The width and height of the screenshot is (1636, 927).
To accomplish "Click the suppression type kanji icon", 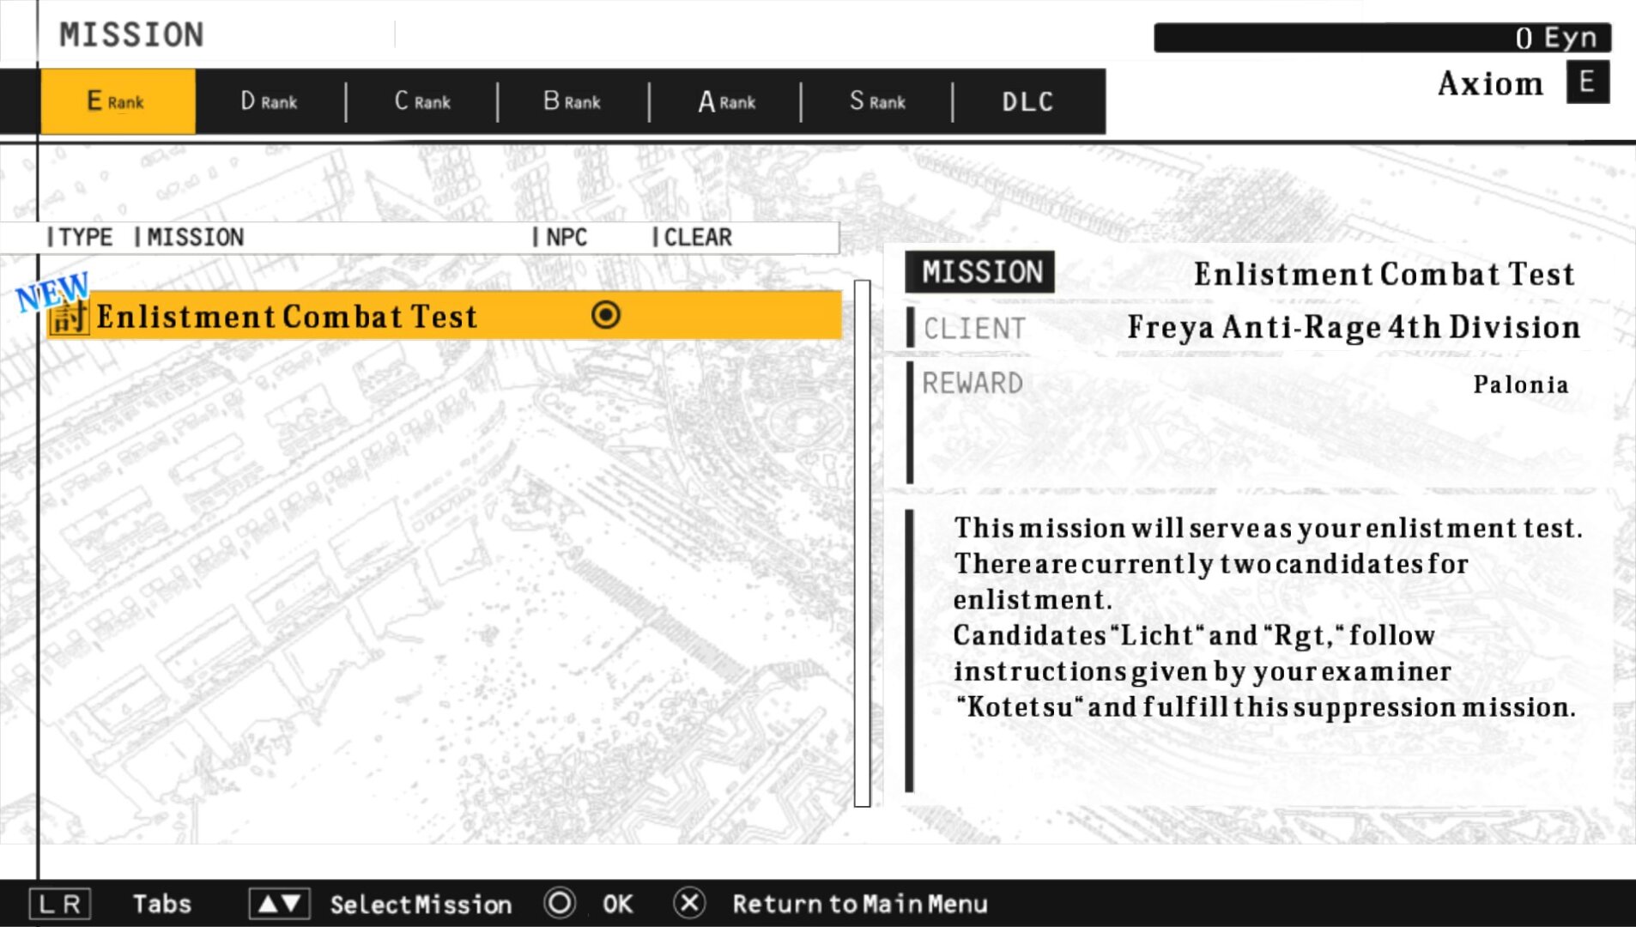I will [69, 317].
